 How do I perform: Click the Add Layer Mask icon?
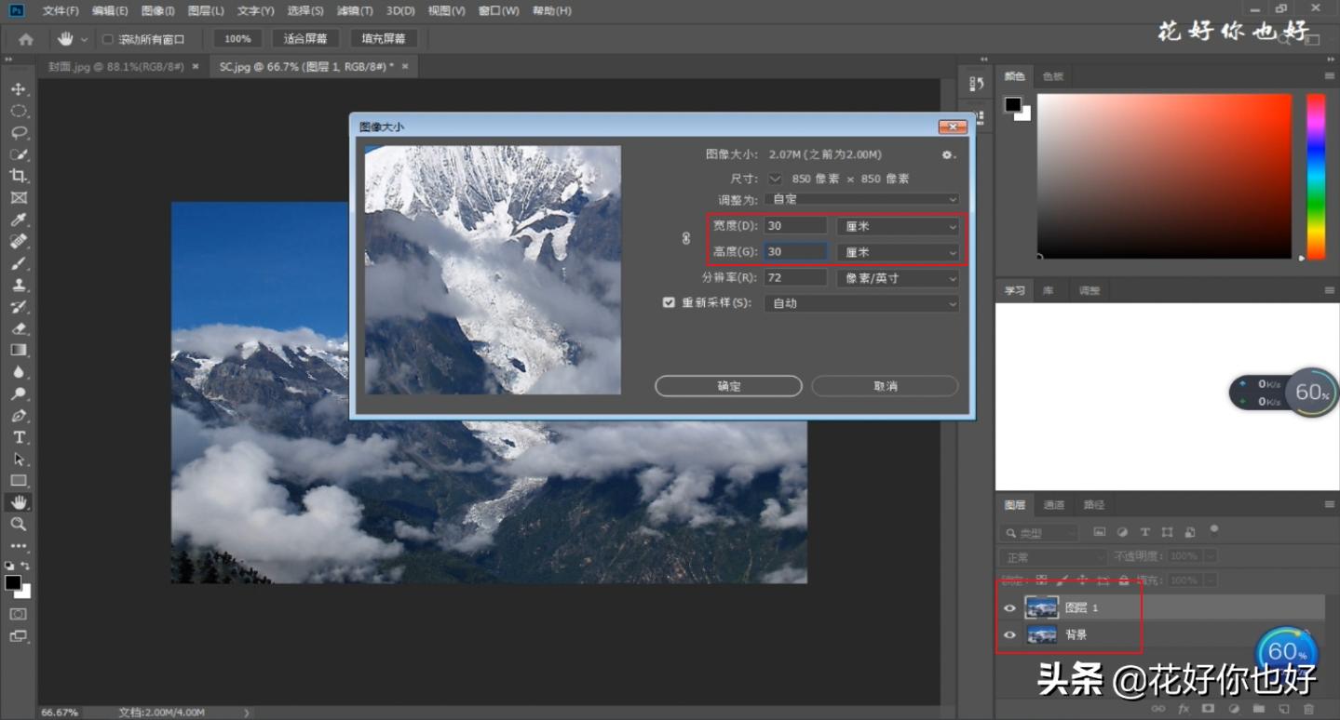1209,709
